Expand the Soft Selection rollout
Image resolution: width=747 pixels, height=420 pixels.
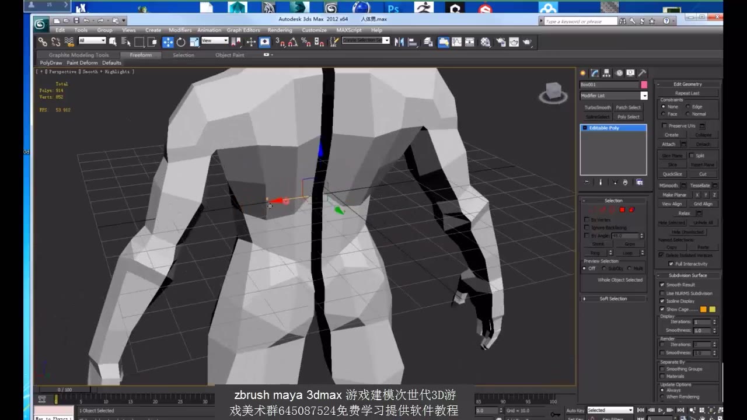613,298
